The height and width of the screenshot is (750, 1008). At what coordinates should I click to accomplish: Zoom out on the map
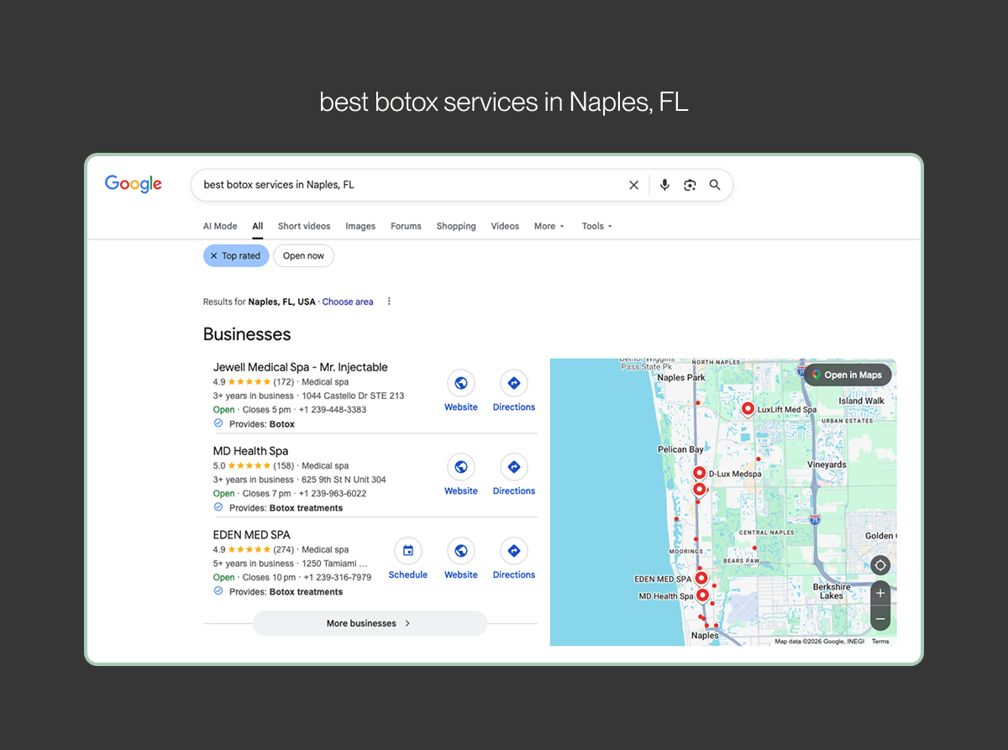pos(880,619)
